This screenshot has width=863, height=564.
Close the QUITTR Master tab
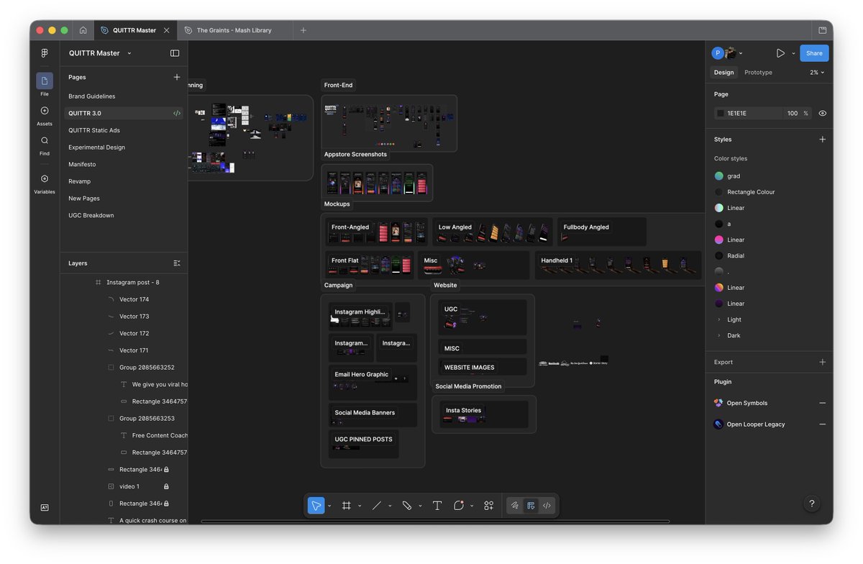167,30
